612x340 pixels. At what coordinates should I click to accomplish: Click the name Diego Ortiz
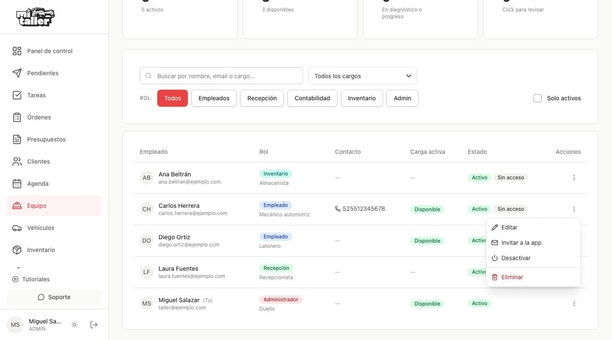(174, 237)
